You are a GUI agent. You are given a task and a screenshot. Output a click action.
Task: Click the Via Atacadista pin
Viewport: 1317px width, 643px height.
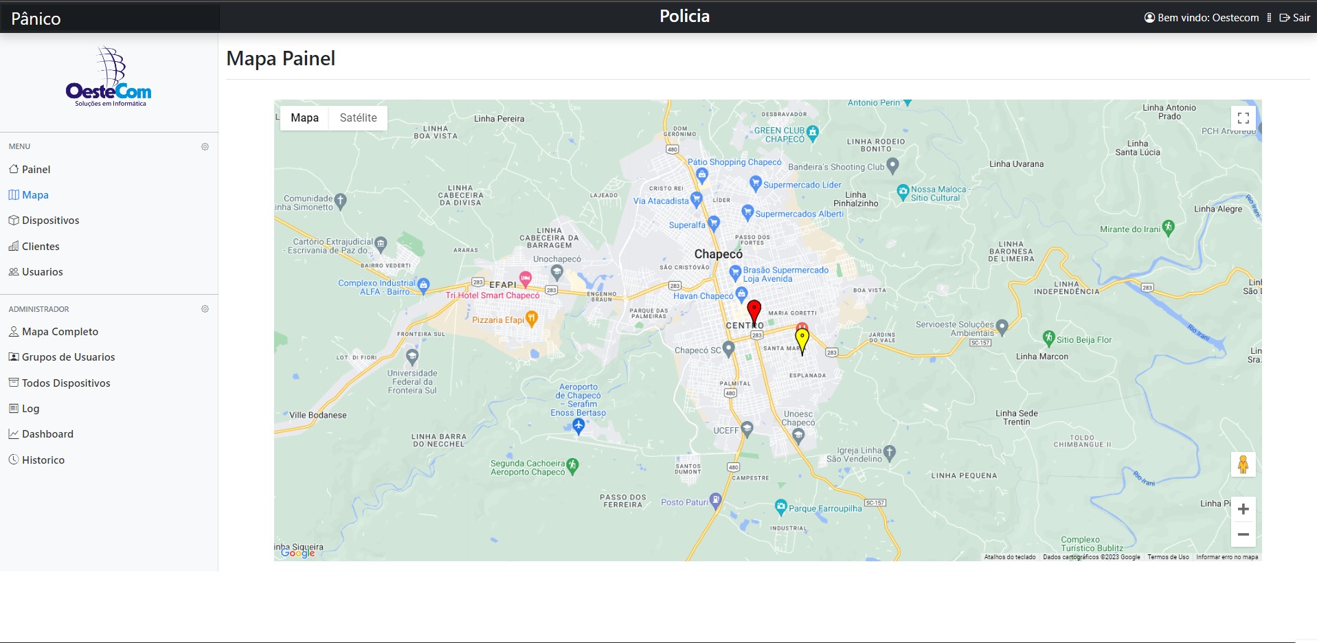click(x=697, y=200)
